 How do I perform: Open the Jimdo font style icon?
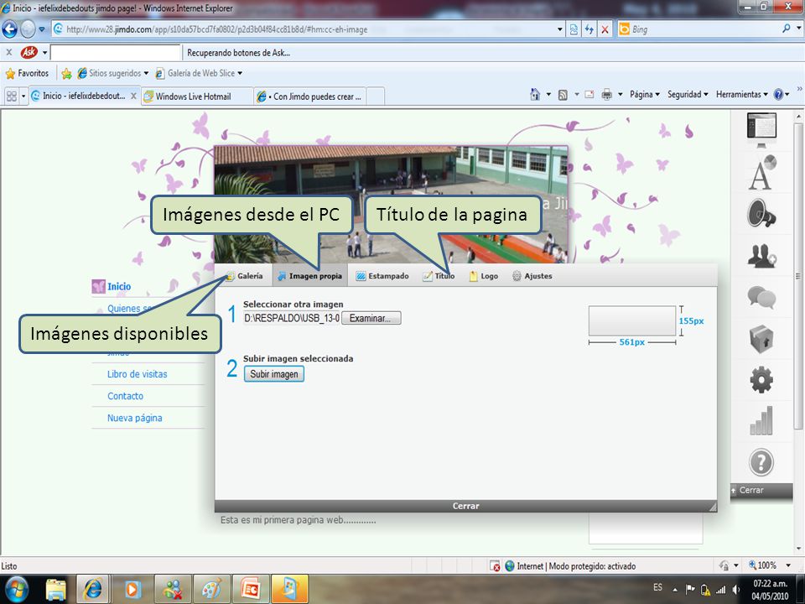pos(762,173)
